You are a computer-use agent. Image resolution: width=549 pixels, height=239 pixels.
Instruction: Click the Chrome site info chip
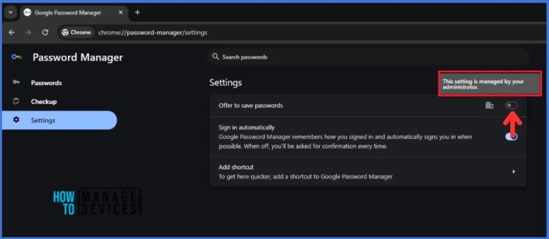76,33
